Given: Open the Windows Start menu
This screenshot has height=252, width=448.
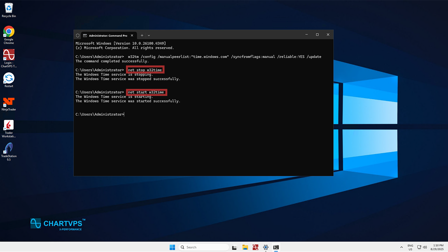Looking at the screenshot, I should click(x=172, y=247).
